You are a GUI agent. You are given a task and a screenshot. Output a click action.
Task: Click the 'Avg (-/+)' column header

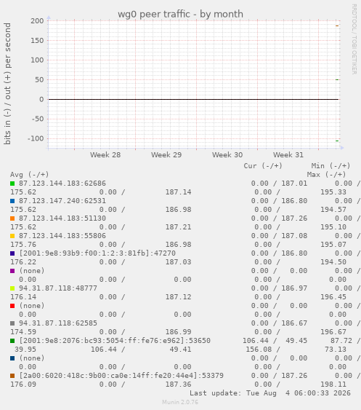click(x=30, y=175)
